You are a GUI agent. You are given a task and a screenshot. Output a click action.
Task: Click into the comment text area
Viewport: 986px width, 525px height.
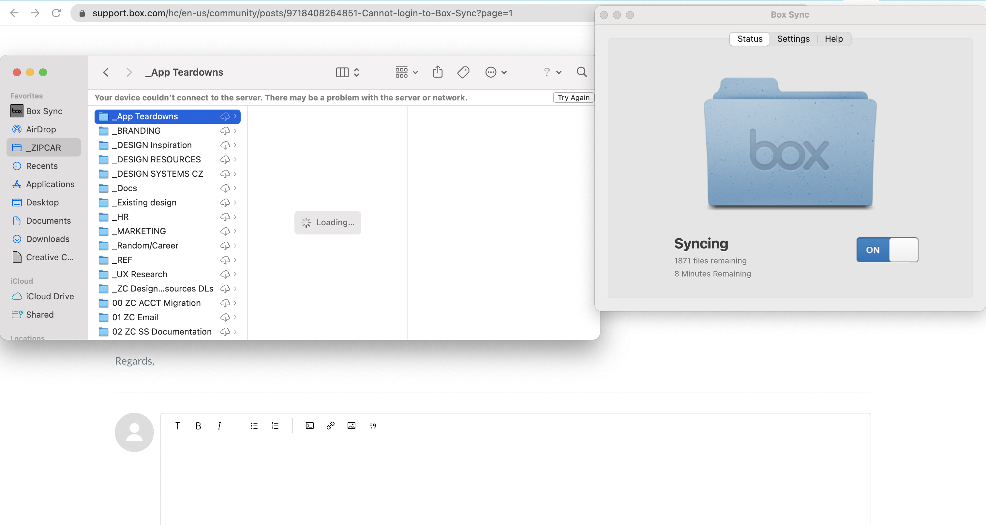point(515,480)
